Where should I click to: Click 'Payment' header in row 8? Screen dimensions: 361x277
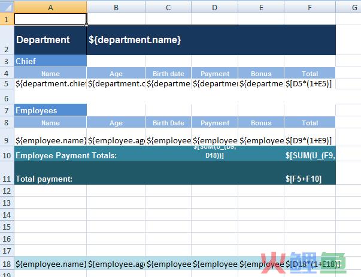pos(214,122)
